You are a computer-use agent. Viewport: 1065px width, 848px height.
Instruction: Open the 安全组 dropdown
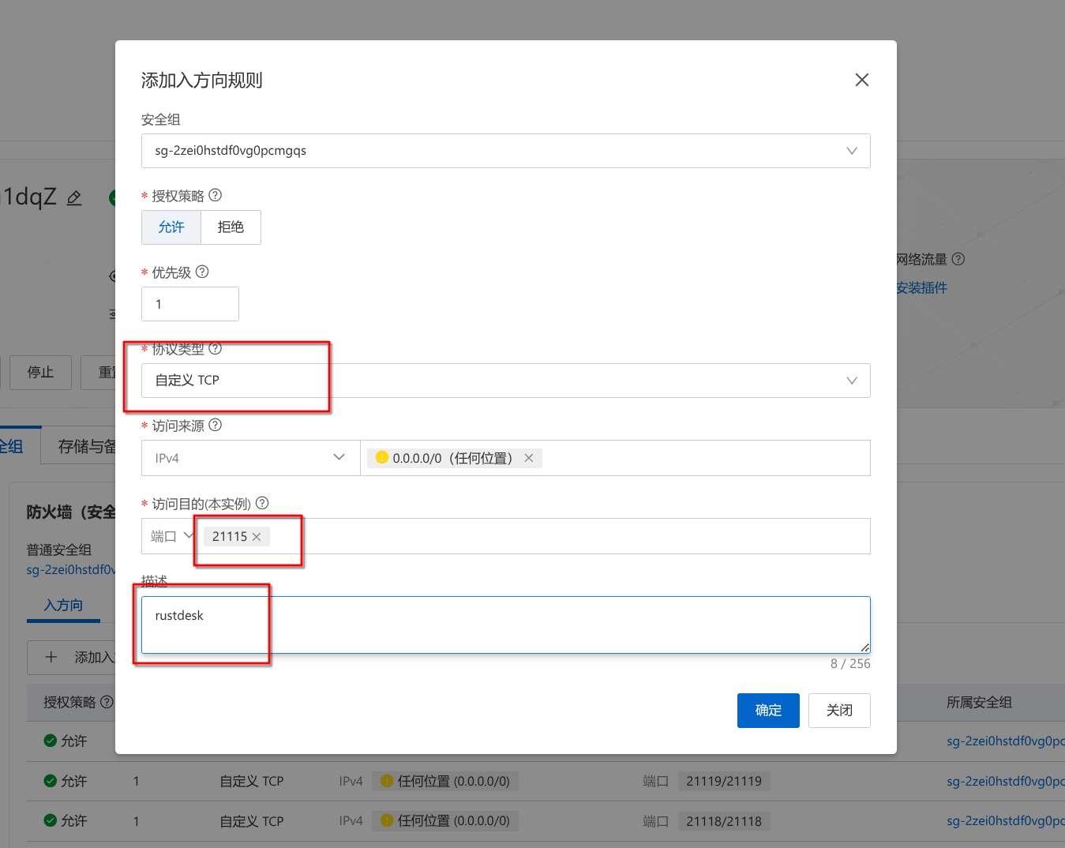click(505, 151)
